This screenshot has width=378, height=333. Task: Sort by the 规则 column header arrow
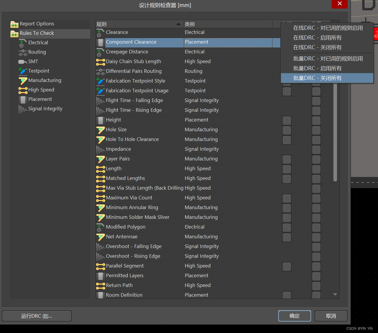[179, 24]
